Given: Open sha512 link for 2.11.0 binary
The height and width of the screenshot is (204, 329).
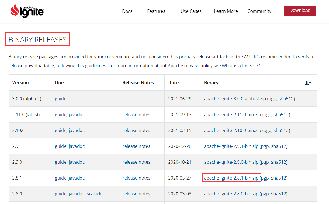Looking at the screenshot, I should (281, 115).
